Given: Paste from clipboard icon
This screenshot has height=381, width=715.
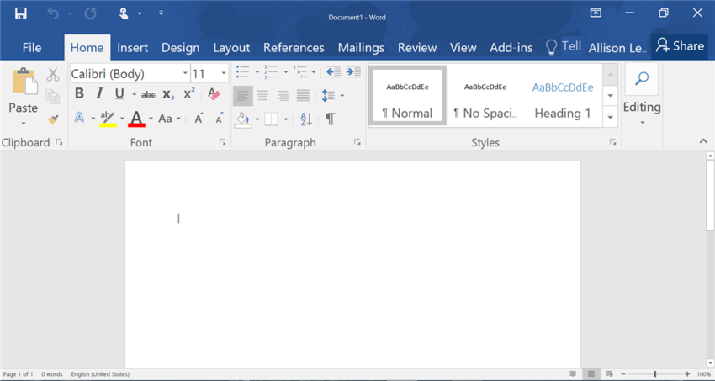Looking at the screenshot, I should [x=24, y=81].
